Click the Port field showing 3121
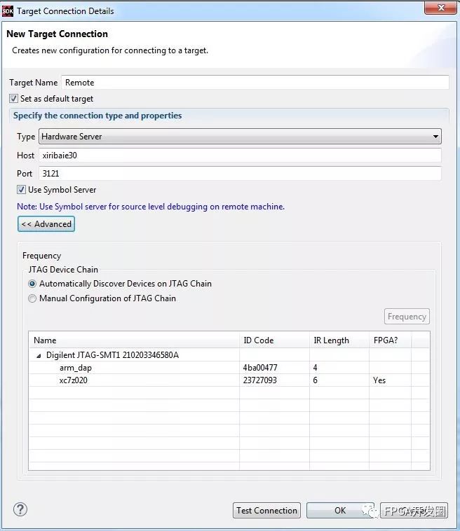Image resolution: width=460 pixels, height=531 pixels. [239, 173]
